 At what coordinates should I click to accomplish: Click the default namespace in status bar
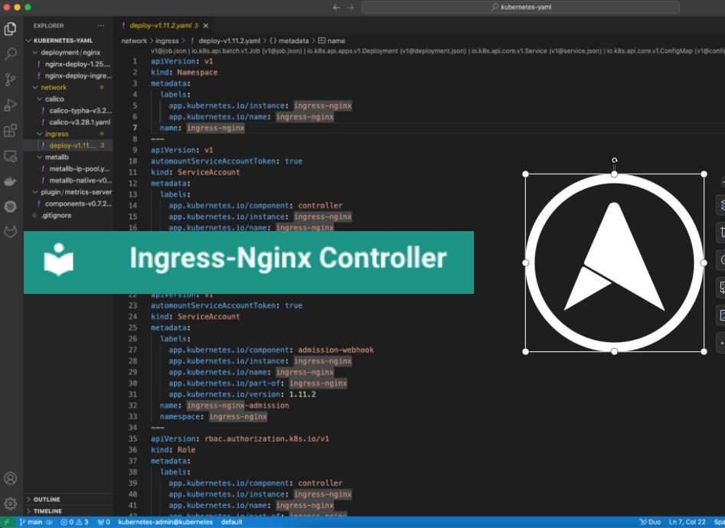(232, 522)
